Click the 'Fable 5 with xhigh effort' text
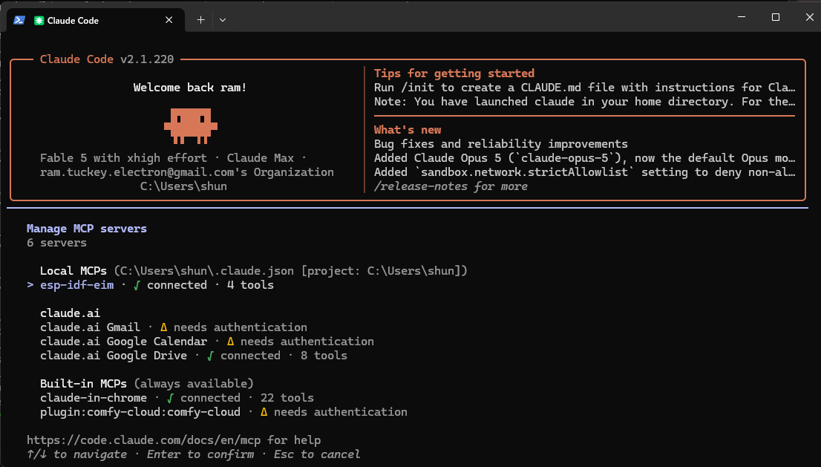This screenshot has height=467, width=821. click(x=123, y=158)
